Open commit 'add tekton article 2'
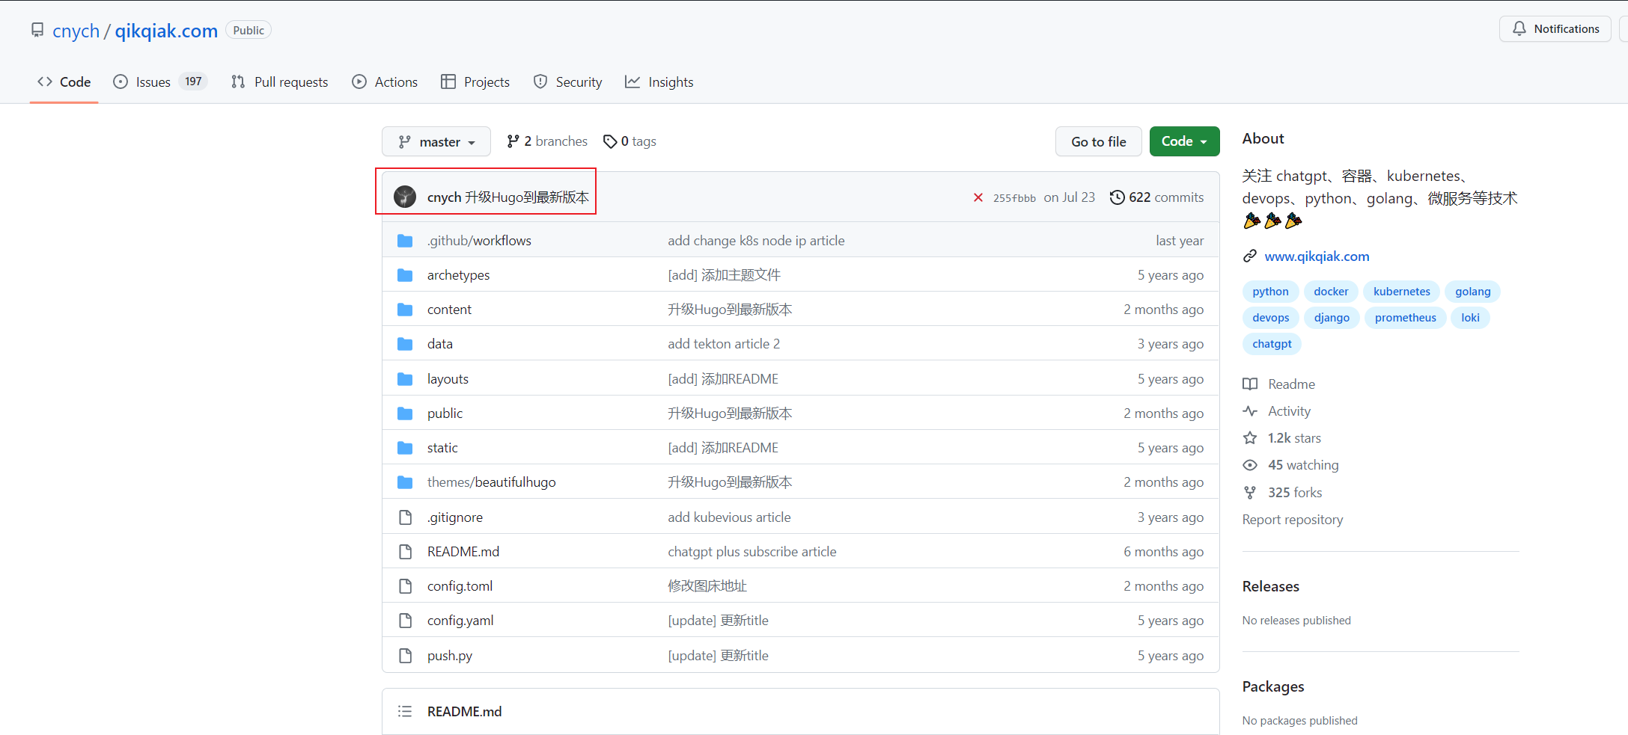This screenshot has width=1628, height=735. pos(724,344)
